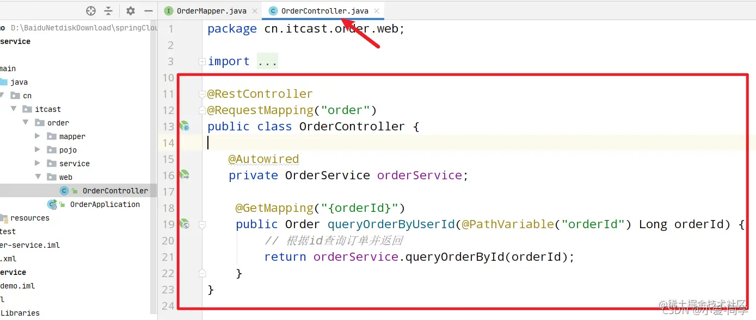Select the web package in the tree
This screenshot has height=320, width=756.
tap(66, 177)
